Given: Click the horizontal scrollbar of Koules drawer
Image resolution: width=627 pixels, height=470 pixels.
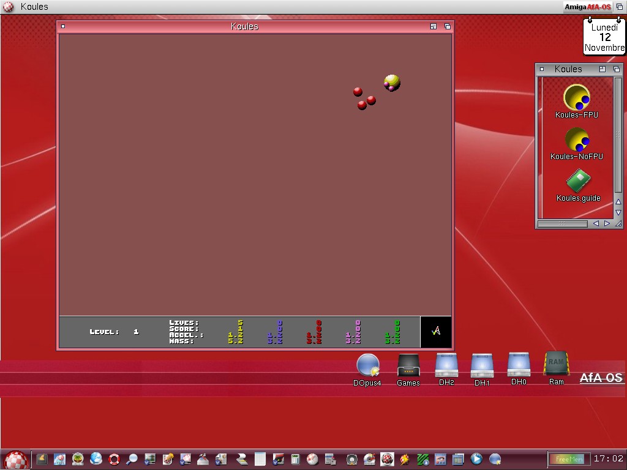Looking at the screenshot, I should click(x=563, y=224).
